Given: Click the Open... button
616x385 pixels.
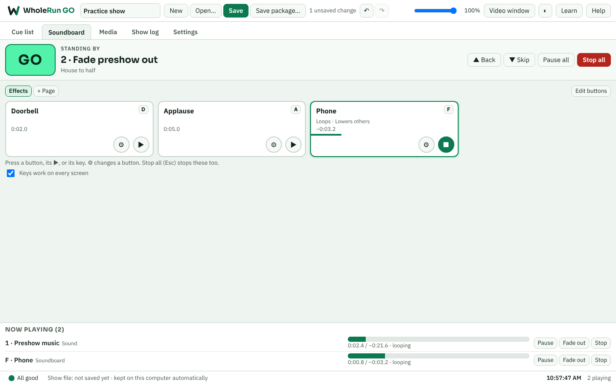Looking at the screenshot, I should click(206, 11).
